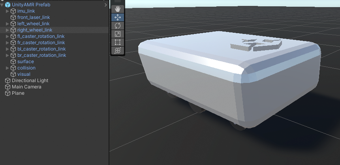Select the front_laser_link object
Viewport: 340px width, 165px height.
pyautogui.click(x=34, y=17)
